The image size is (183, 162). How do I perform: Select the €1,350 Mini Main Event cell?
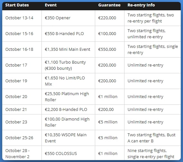[x=68, y=50]
